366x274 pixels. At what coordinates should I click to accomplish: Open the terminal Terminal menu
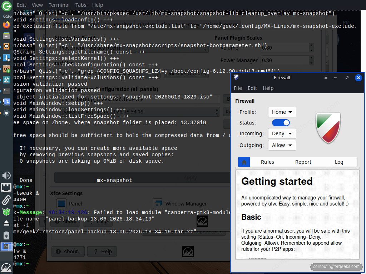tap(59, 5)
